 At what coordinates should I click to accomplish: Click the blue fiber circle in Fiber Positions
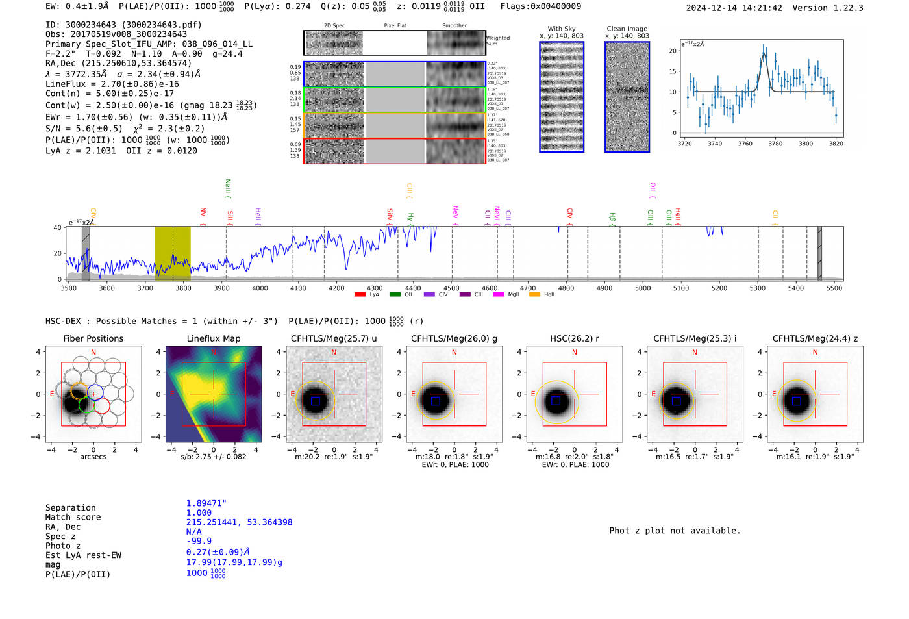pyautogui.click(x=95, y=392)
